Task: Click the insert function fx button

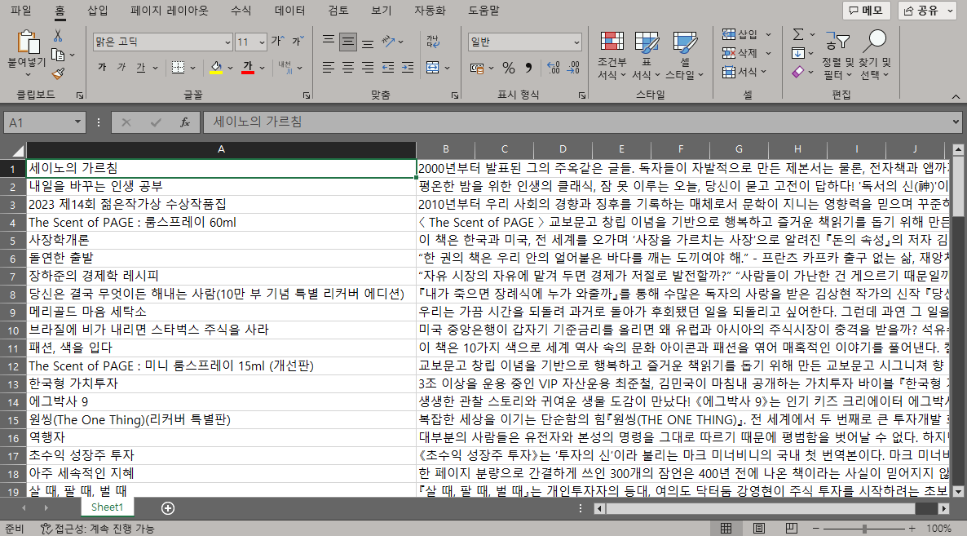Action: [x=184, y=122]
